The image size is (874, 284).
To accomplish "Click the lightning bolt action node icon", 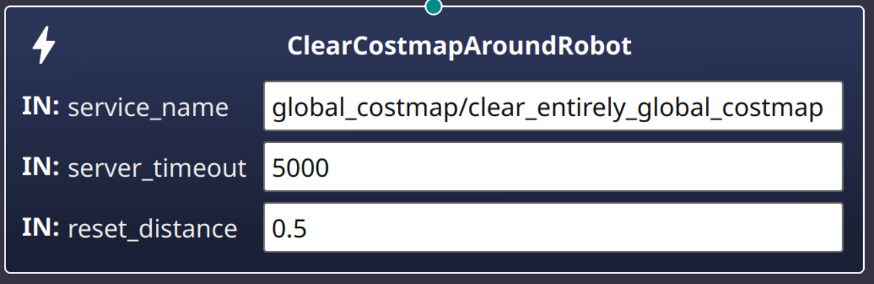I will pos(45,47).
